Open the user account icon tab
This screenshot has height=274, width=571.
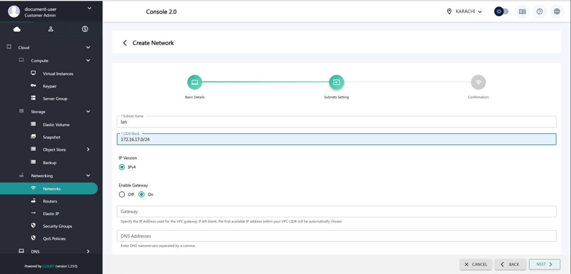[x=51, y=29]
